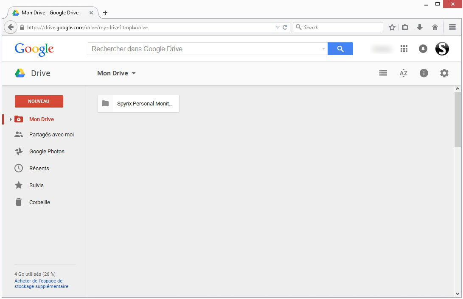
Task: Switch Drive to list view
Action: (383, 73)
